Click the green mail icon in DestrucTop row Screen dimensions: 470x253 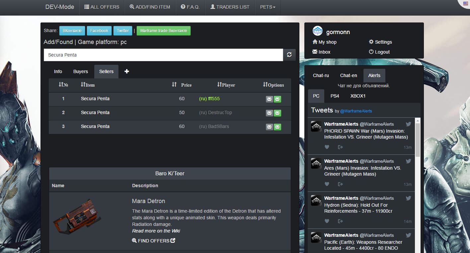tap(277, 113)
